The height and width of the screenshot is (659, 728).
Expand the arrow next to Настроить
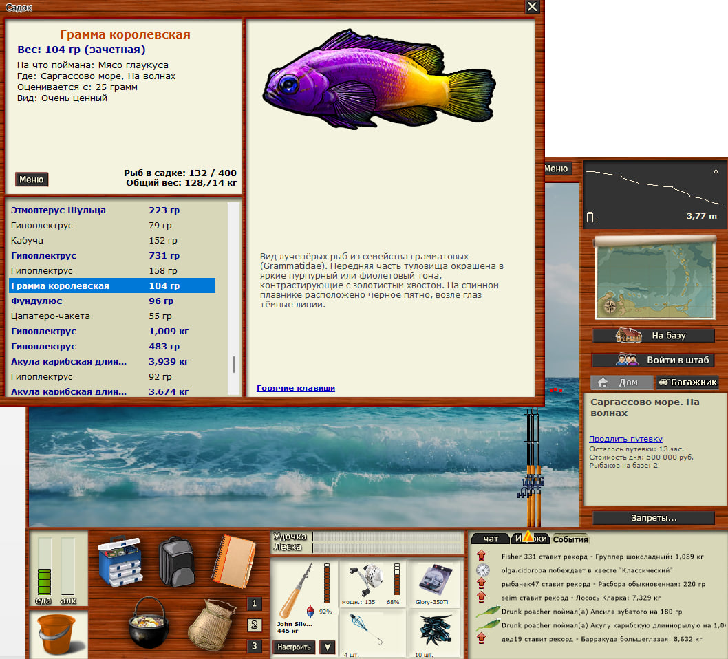tap(328, 647)
